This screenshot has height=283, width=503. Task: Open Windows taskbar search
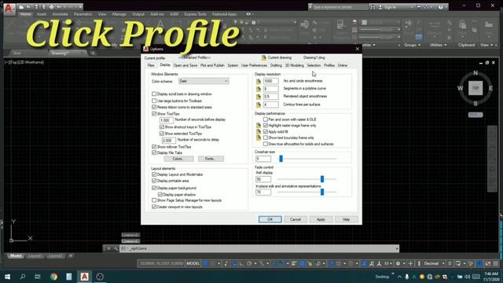pyautogui.click(x=23, y=277)
